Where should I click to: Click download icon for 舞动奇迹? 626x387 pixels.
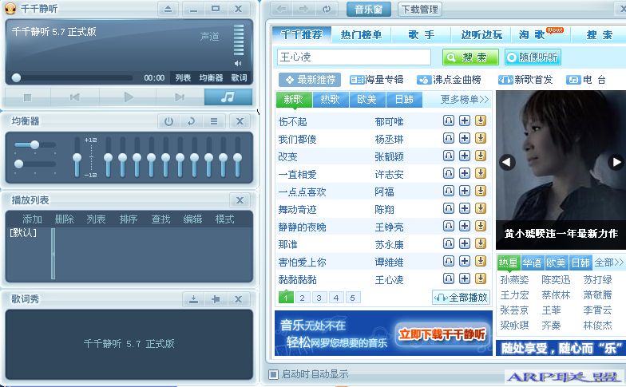481,208
